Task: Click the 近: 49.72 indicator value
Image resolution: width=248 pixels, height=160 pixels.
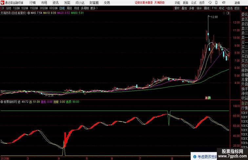Action: [x=23, y=102]
